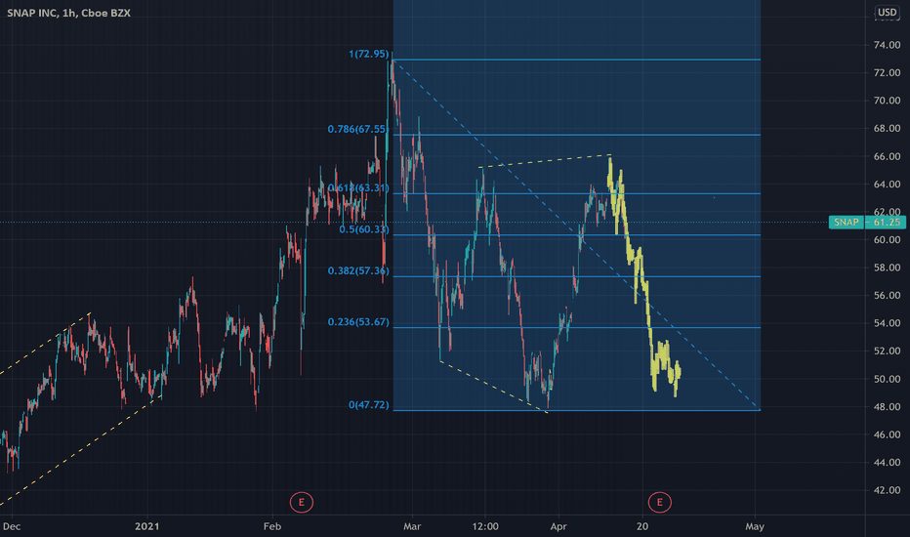
Task: Click the 44.00 price axis label
Action: 887,462
